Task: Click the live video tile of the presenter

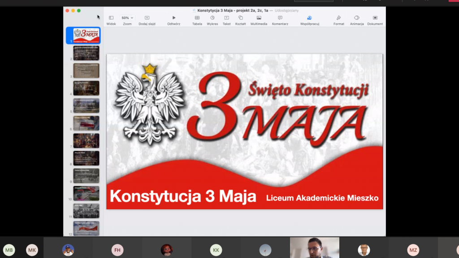Action: click(315, 247)
